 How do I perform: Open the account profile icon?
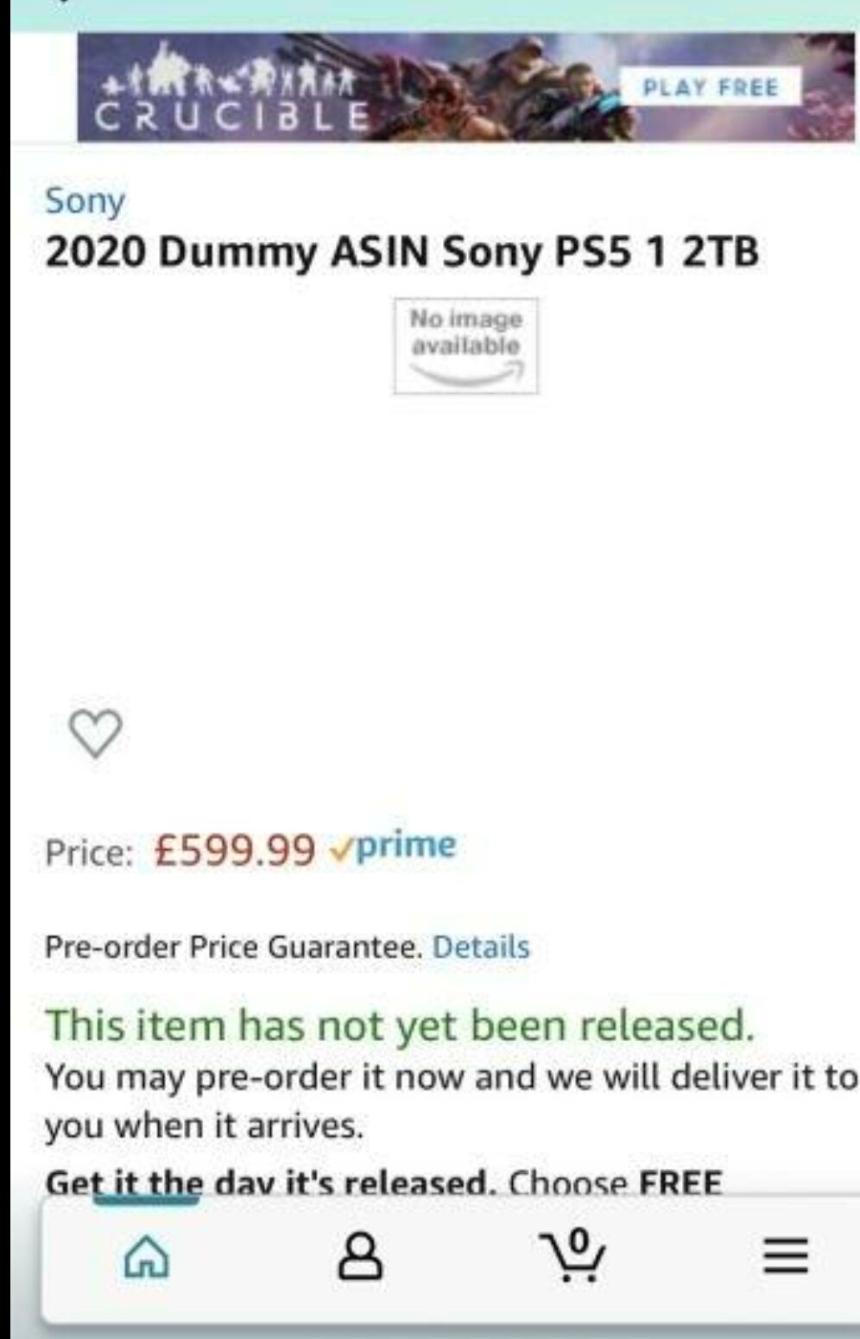(360, 1255)
